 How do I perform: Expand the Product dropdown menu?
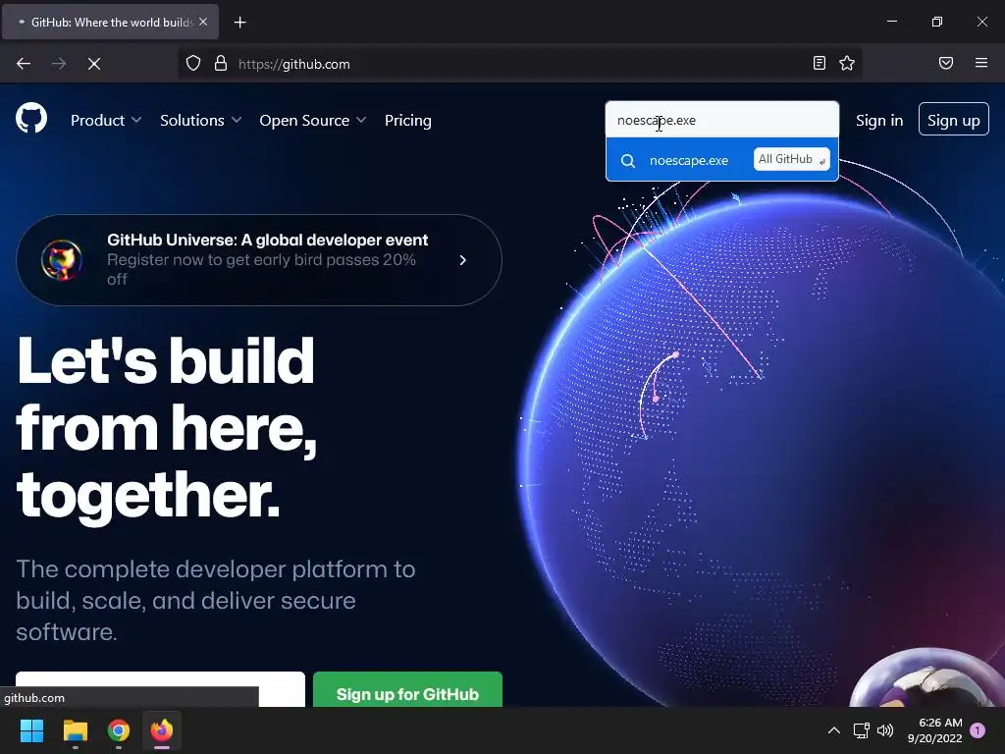coord(106,120)
